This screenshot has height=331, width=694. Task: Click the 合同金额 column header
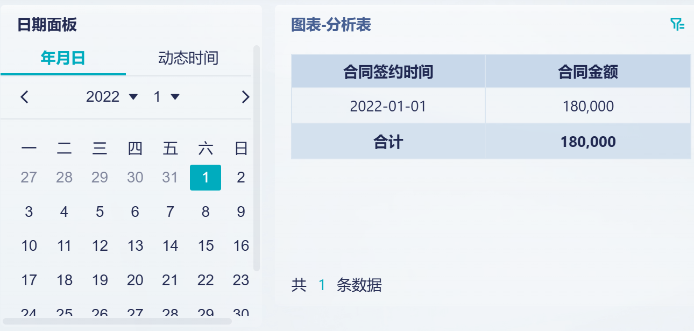pos(588,72)
